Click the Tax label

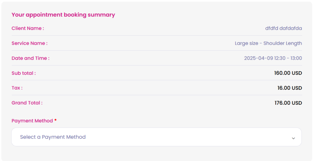click(x=17, y=88)
